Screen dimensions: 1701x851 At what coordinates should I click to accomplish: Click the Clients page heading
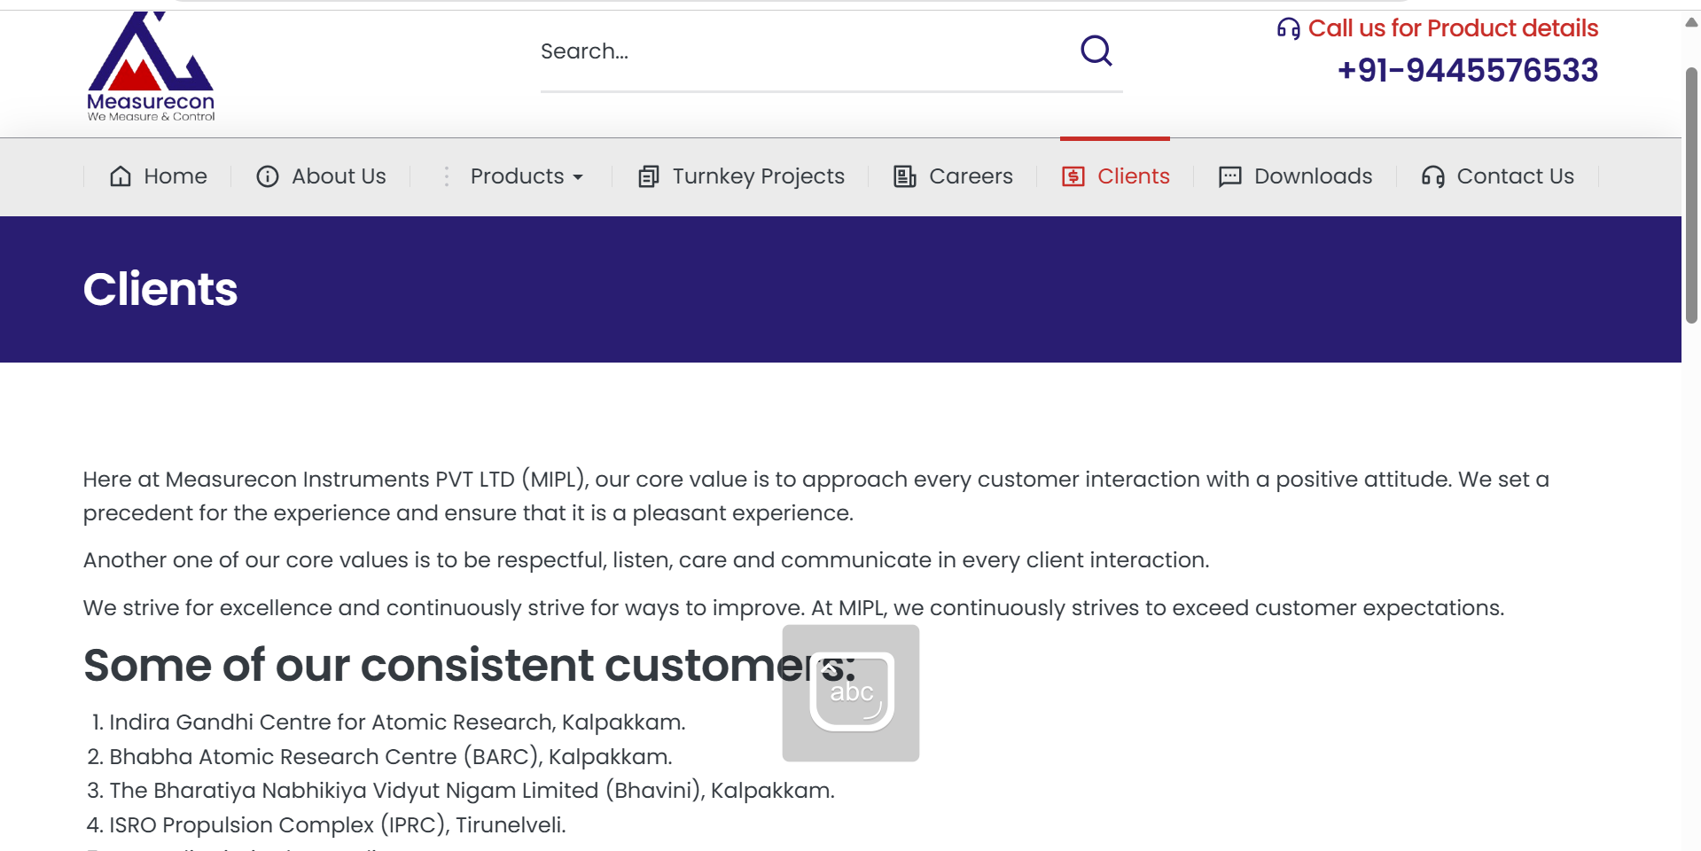[160, 289]
